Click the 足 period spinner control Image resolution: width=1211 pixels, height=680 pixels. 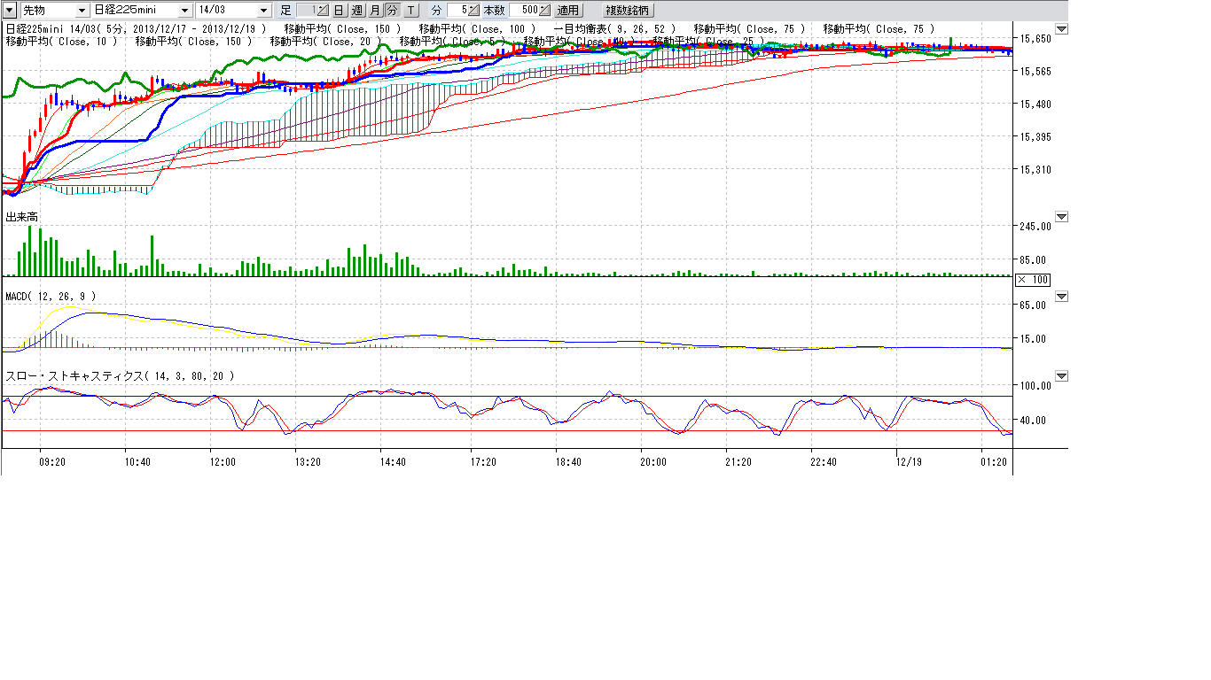pyautogui.click(x=322, y=11)
